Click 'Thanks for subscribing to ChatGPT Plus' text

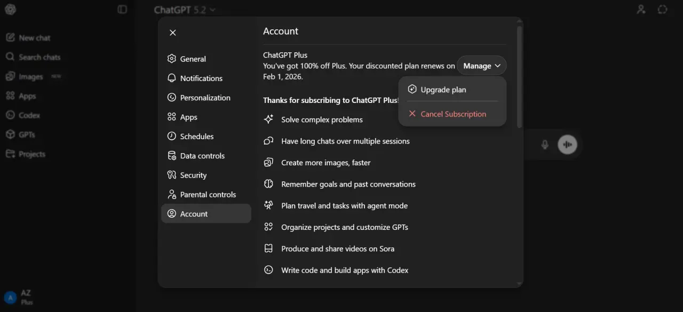(x=331, y=100)
